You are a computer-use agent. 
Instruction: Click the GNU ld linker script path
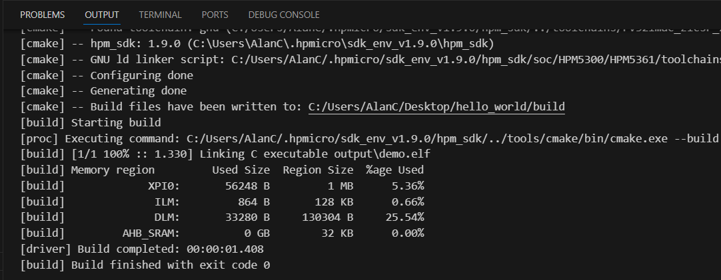[466, 60]
